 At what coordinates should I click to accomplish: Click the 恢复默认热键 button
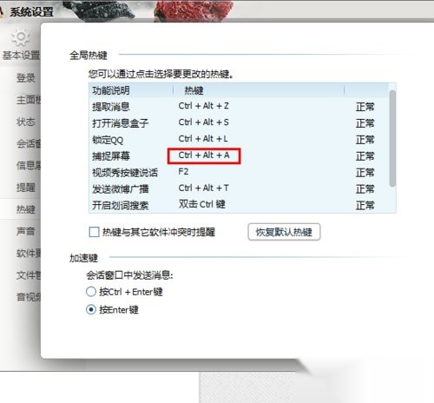(x=284, y=232)
